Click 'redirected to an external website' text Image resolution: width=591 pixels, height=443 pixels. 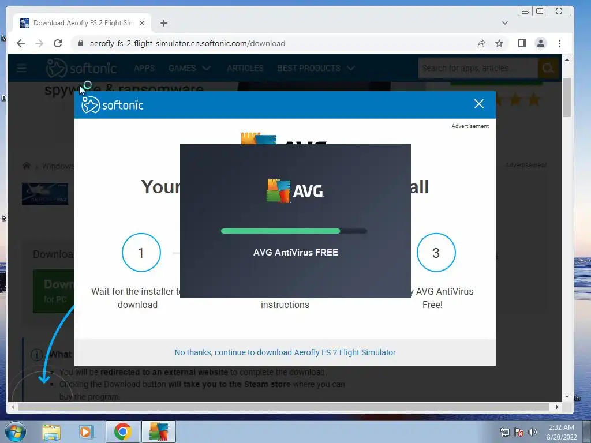[164, 372]
